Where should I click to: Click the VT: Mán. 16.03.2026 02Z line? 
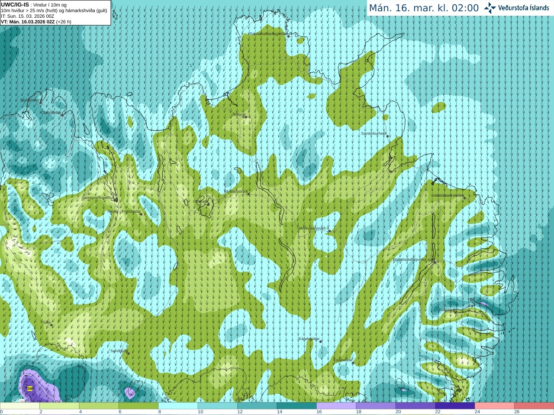click(x=36, y=22)
